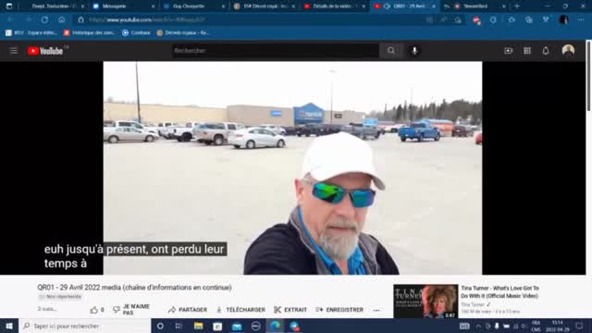Click EXTRAIT to create a clip

290,310
